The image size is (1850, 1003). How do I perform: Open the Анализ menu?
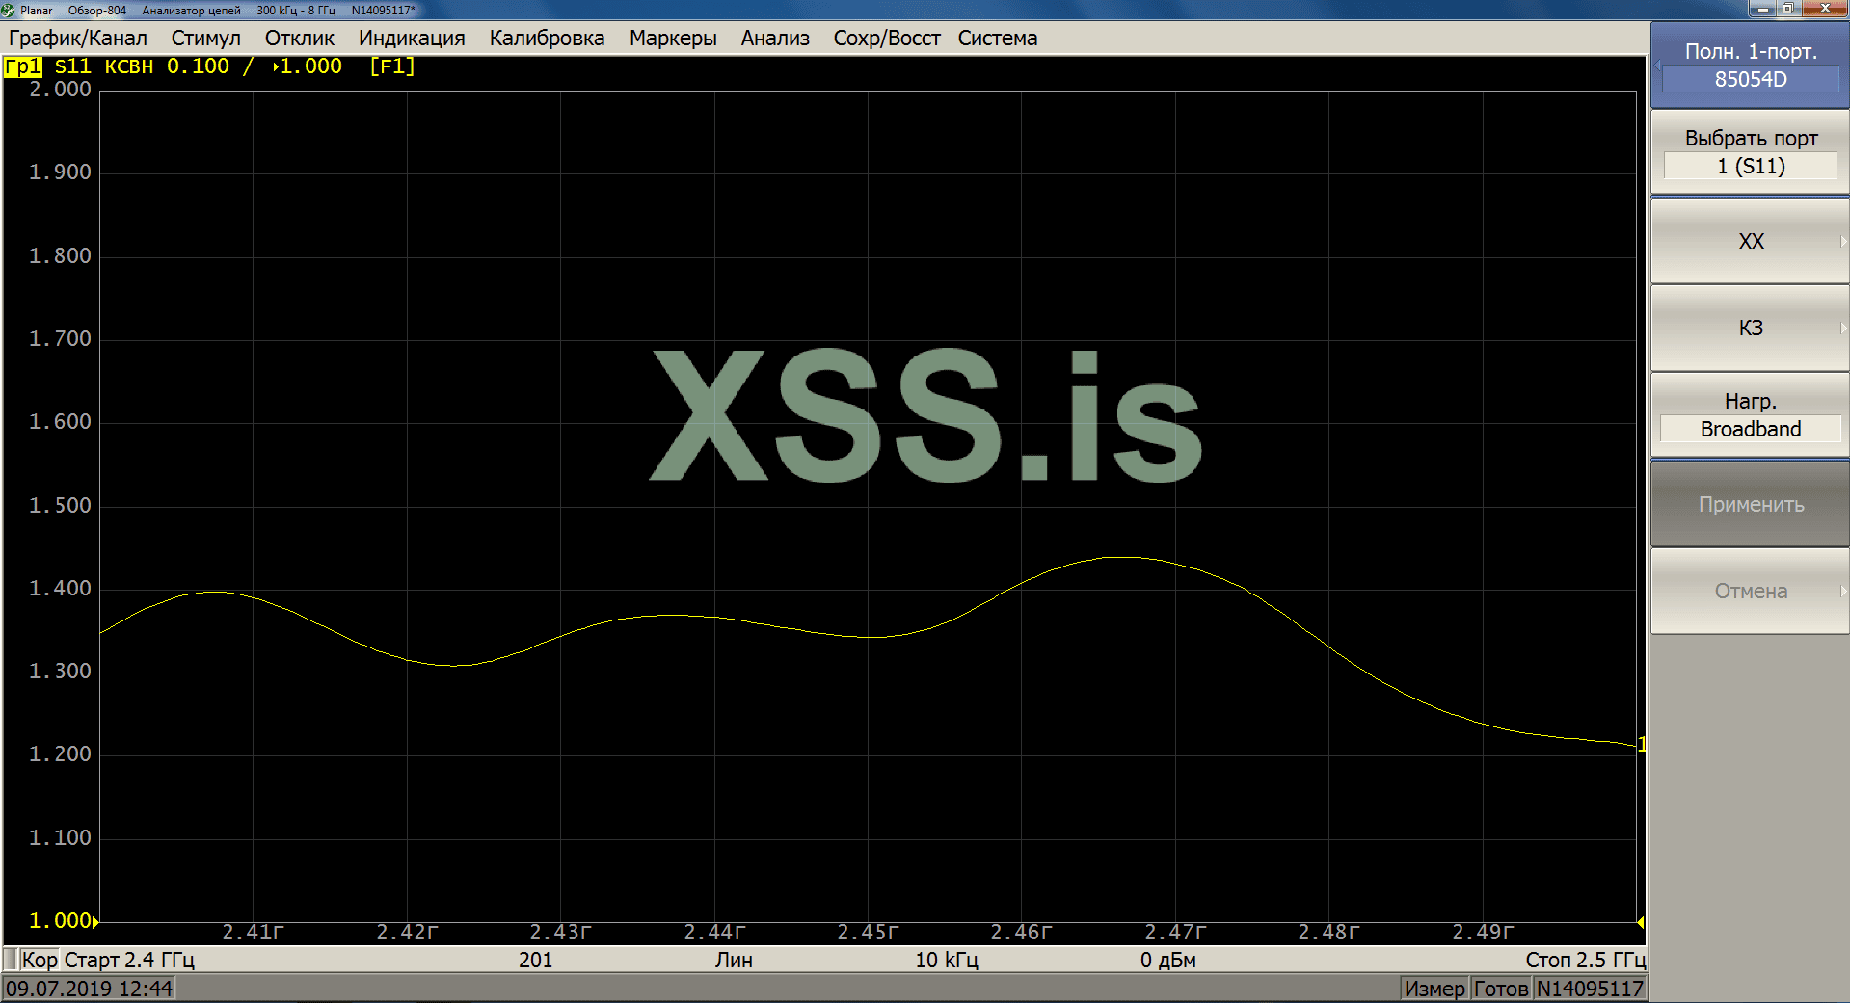(x=774, y=38)
